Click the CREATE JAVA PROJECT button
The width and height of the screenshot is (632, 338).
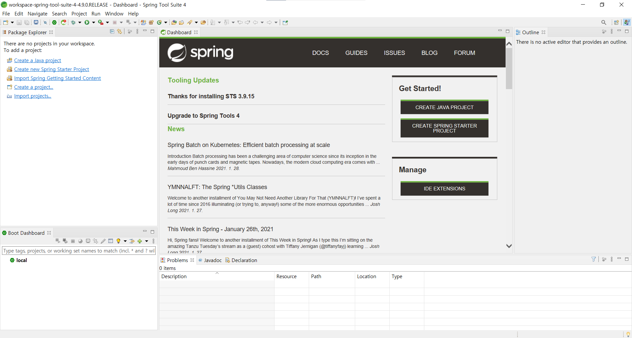[444, 107]
